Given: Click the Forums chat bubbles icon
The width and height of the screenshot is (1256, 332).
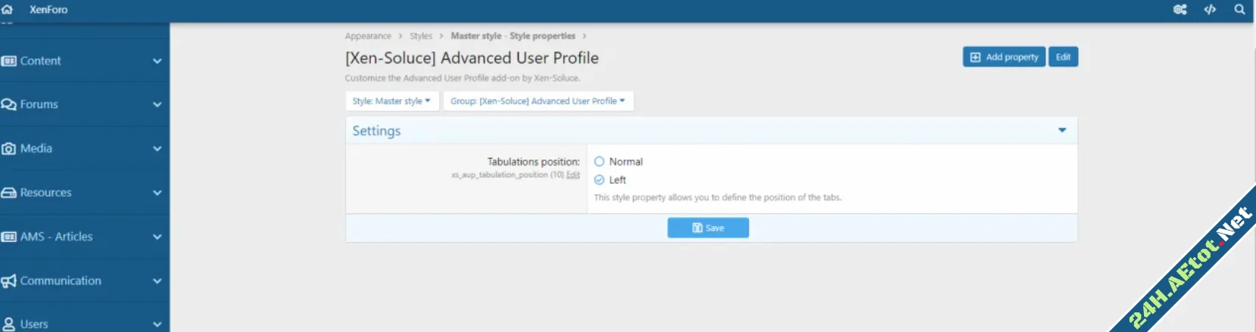Looking at the screenshot, I should click(x=9, y=104).
